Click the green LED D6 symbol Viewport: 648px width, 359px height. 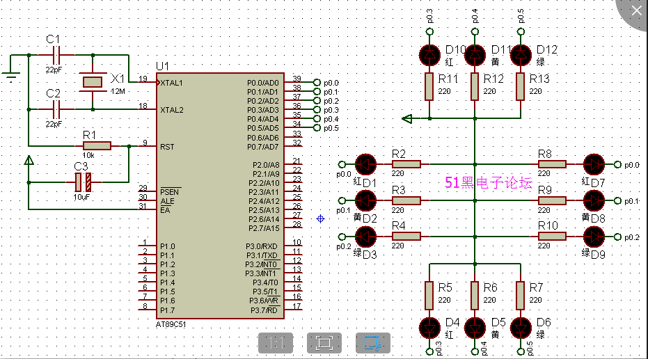tap(521, 328)
